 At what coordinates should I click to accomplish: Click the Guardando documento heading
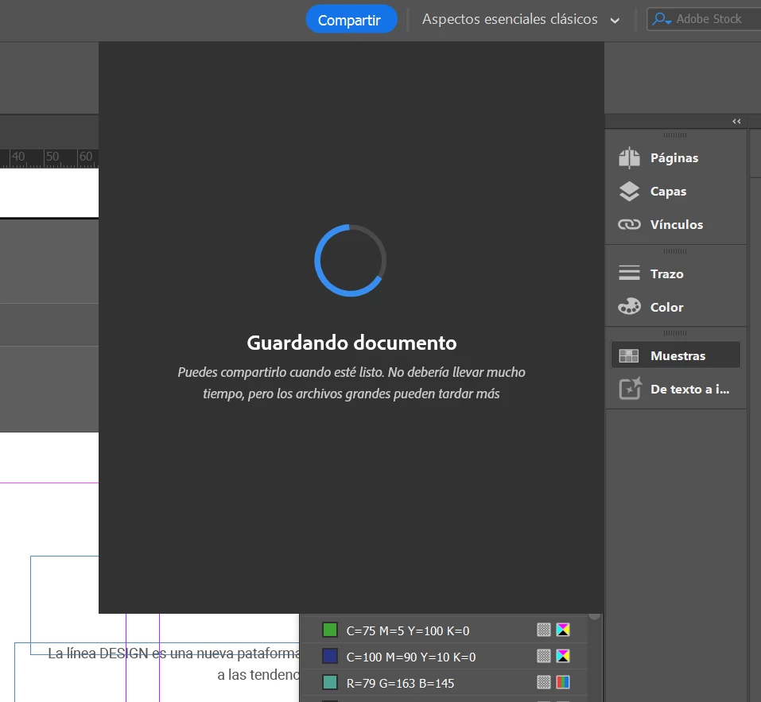pyautogui.click(x=351, y=343)
